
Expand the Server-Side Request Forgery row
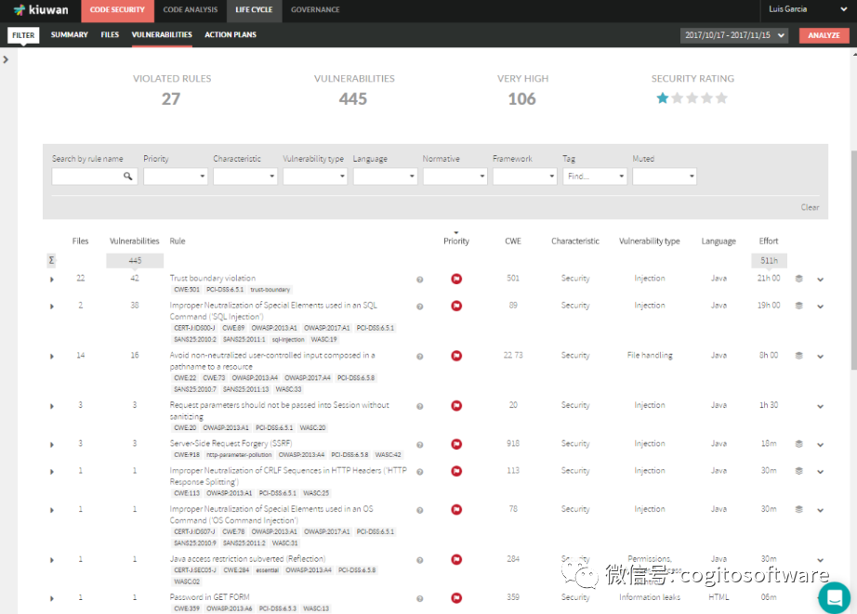click(x=52, y=445)
